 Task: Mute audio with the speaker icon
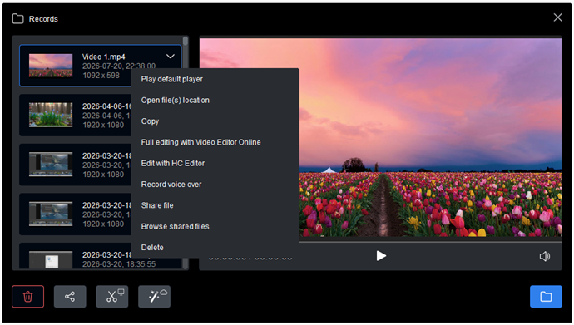[545, 256]
